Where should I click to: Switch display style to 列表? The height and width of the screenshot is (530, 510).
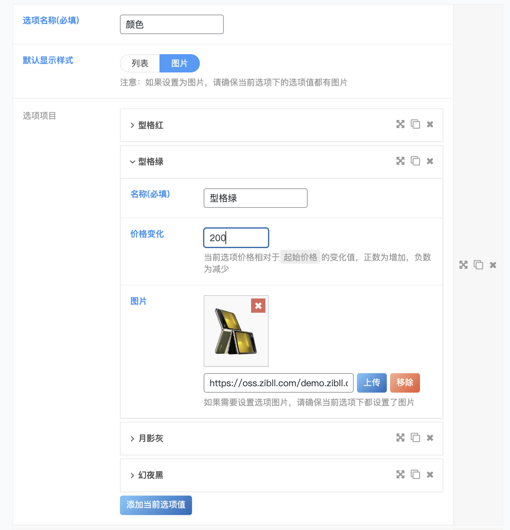(139, 63)
